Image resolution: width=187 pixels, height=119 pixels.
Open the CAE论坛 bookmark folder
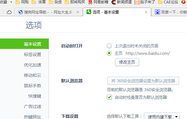coord(168,2)
